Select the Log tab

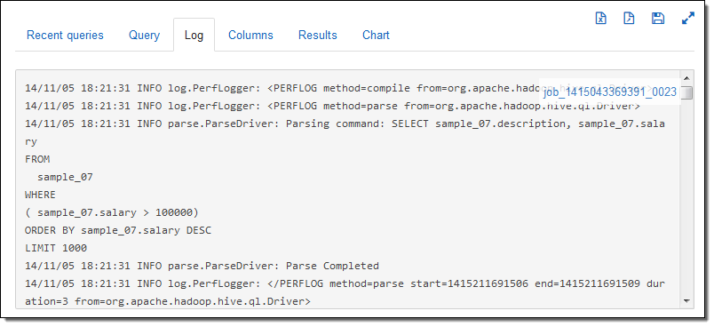(194, 36)
